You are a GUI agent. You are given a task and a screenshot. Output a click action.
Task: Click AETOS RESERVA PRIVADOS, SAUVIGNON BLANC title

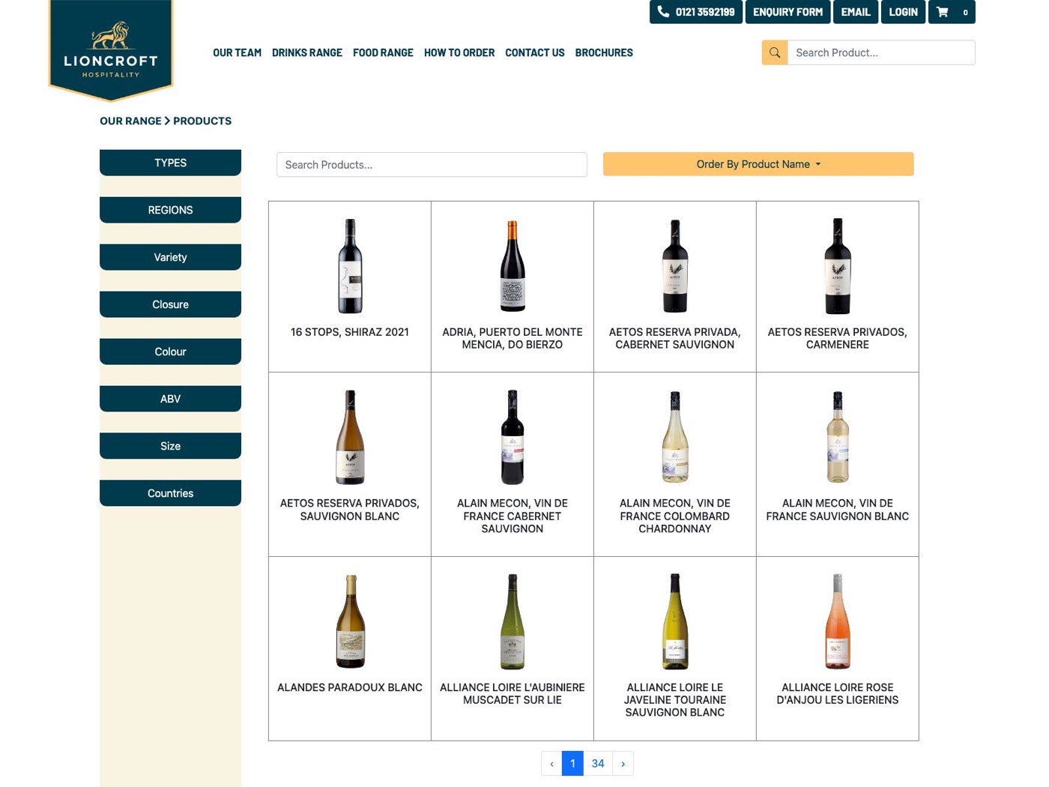click(350, 510)
